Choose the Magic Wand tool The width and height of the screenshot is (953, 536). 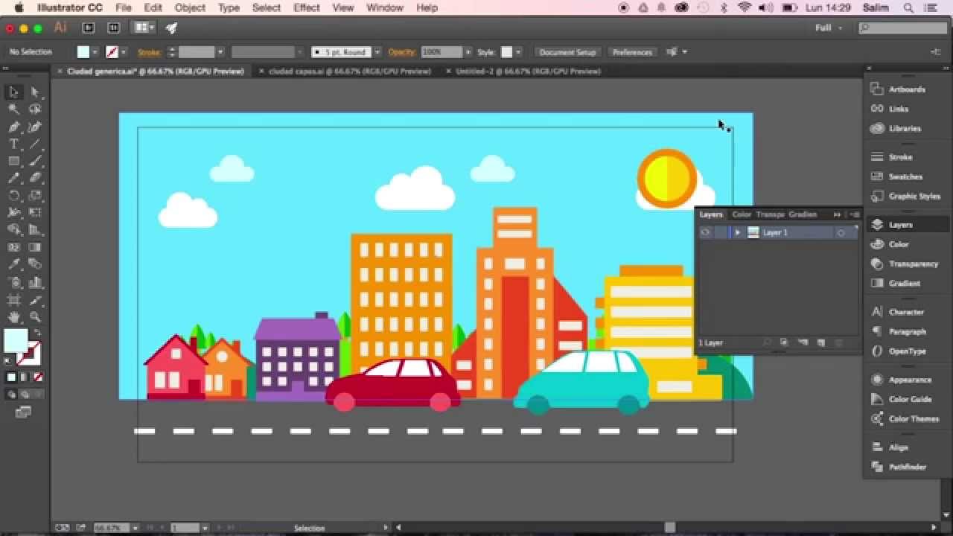[13, 109]
